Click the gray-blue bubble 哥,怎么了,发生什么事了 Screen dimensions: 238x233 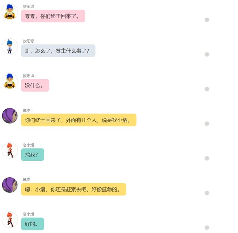(x=58, y=51)
